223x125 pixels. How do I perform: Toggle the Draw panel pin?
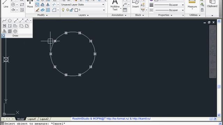click(3, 36)
